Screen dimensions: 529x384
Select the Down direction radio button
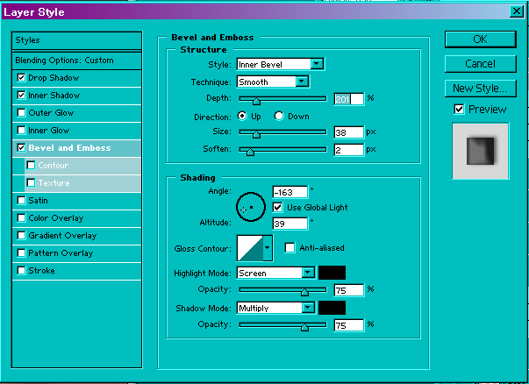click(280, 116)
